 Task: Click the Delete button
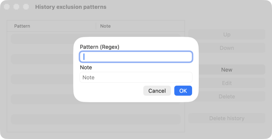(x=227, y=96)
